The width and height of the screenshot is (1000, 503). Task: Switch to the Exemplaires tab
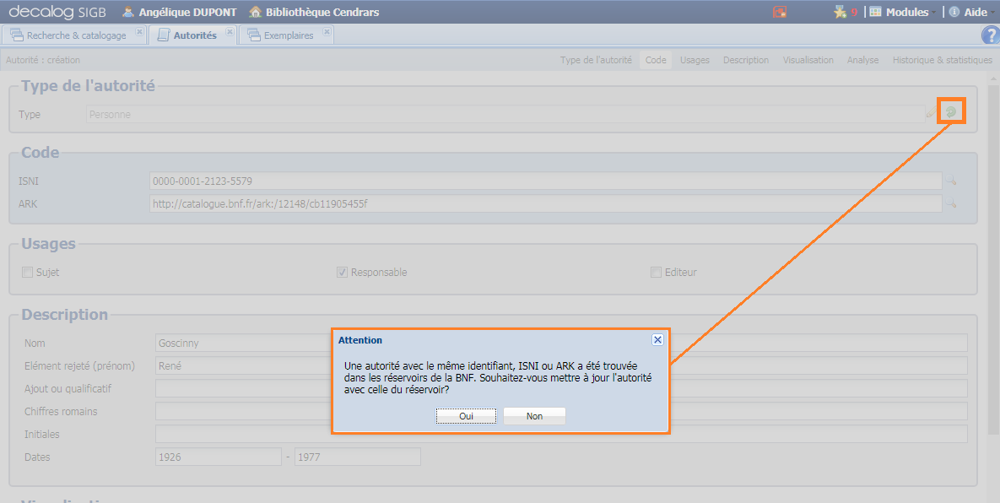(x=288, y=35)
